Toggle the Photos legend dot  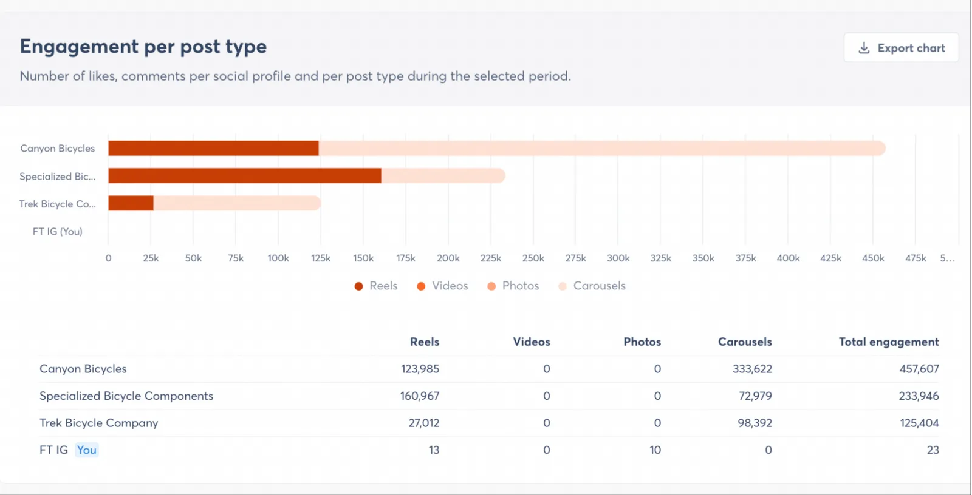(x=491, y=286)
